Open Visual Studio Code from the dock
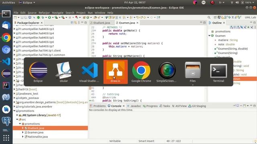Screen dimensions: 257x144 6,62
